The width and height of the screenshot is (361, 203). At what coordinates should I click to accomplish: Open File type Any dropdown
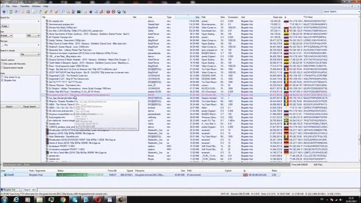click(x=38, y=45)
